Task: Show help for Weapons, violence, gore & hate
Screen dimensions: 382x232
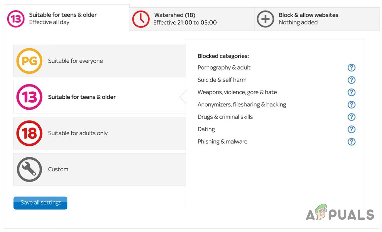Action: click(351, 92)
